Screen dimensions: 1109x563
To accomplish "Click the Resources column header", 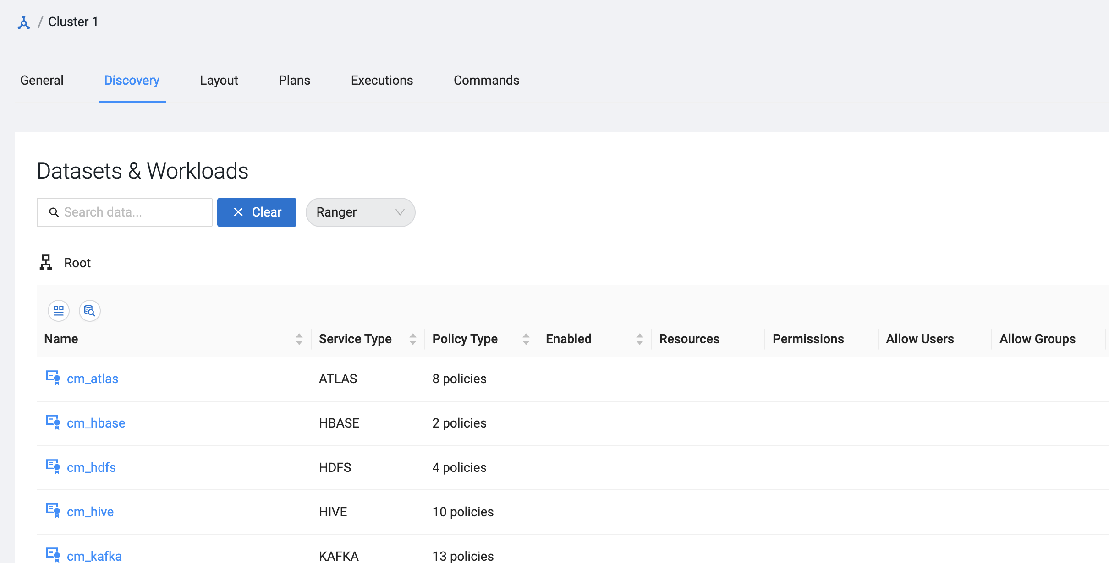I will point(689,339).
